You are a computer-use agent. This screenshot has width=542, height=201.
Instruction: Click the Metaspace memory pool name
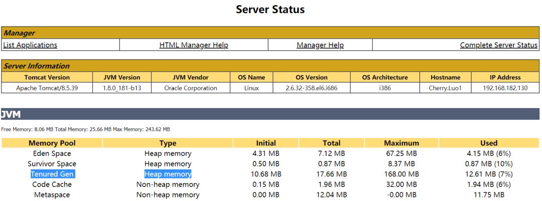click(52, 194)
